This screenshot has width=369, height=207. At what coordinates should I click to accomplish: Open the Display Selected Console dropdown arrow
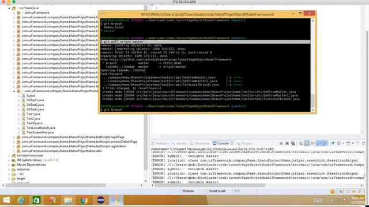click(x=343, y=143)
